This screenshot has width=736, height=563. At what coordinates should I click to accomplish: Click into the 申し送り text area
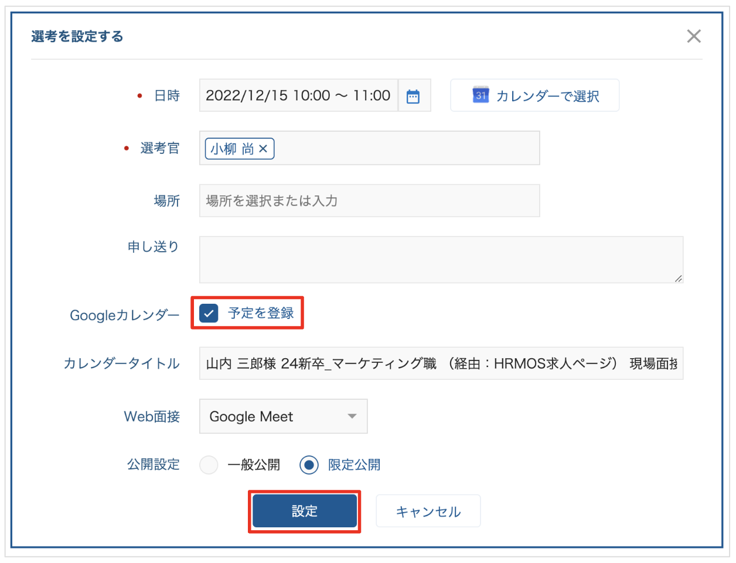441,259
